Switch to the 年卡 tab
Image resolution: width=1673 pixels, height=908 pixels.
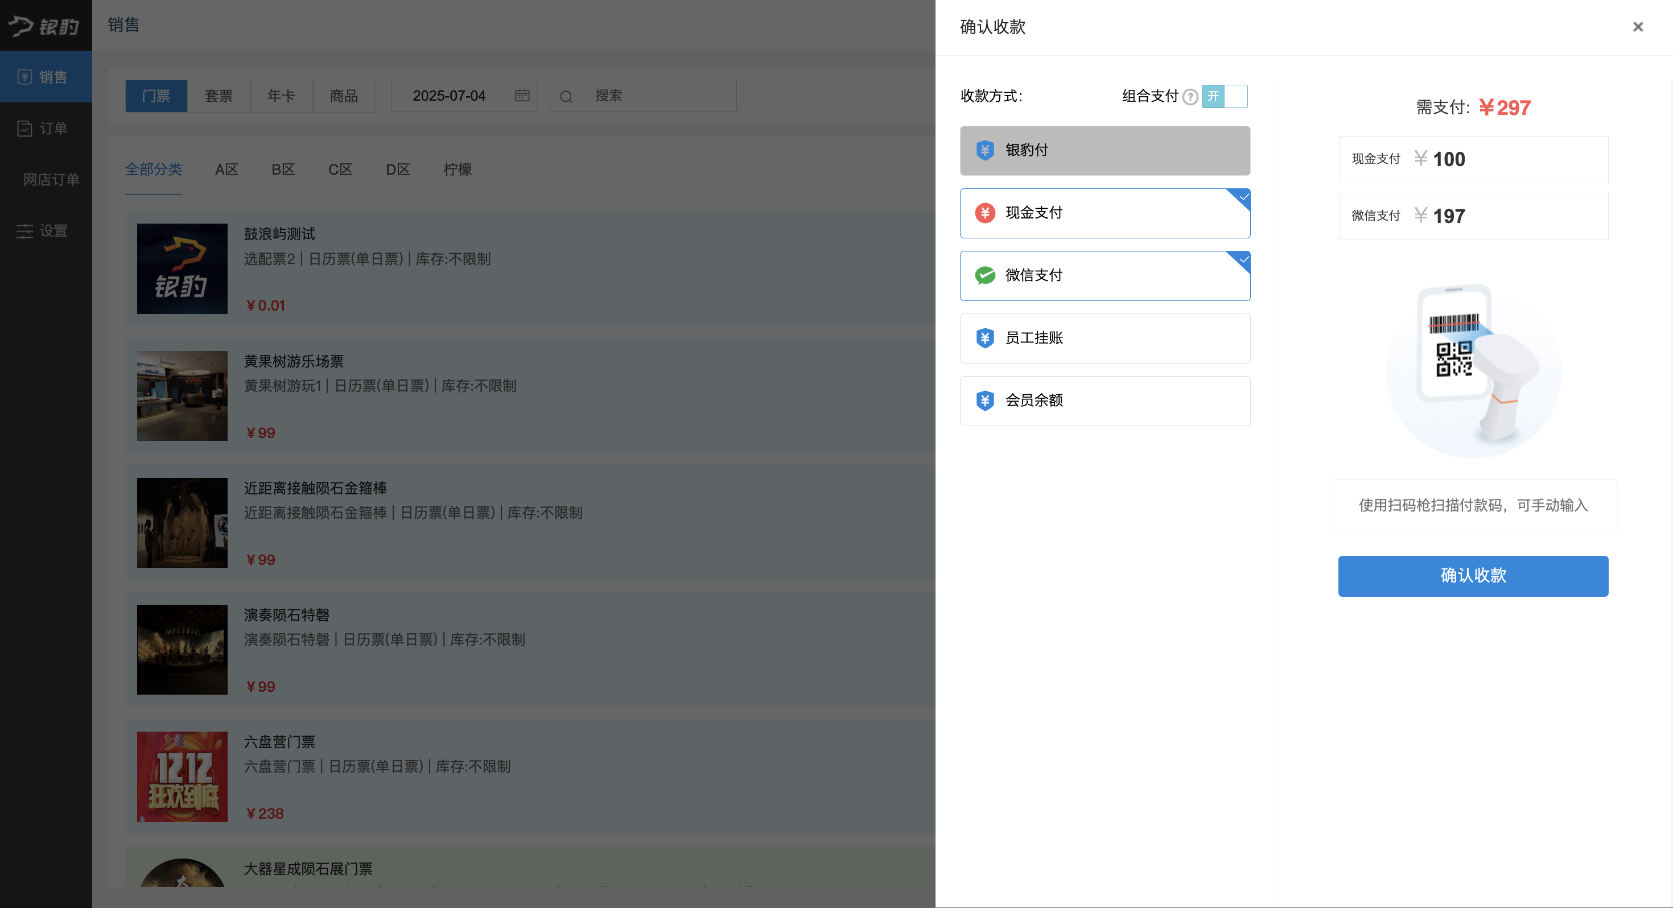pyautogui.click(x=281, y=96)
